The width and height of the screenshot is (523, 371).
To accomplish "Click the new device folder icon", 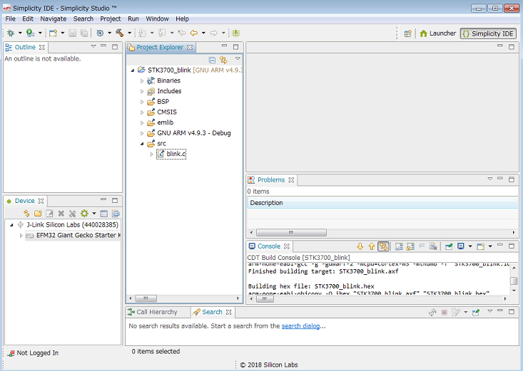I will tap(38, 214).
